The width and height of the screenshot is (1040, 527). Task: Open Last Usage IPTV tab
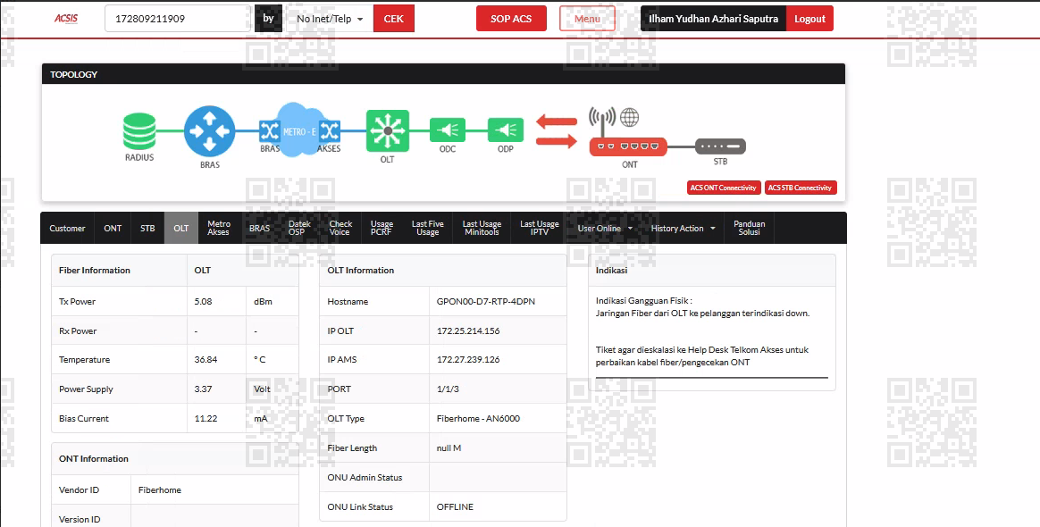(540, 228)
